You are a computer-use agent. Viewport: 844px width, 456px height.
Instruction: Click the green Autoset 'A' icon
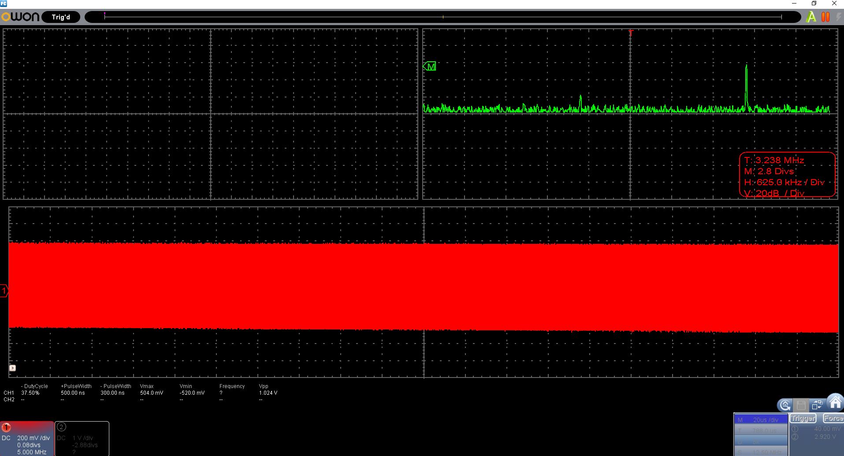(811, 17)
